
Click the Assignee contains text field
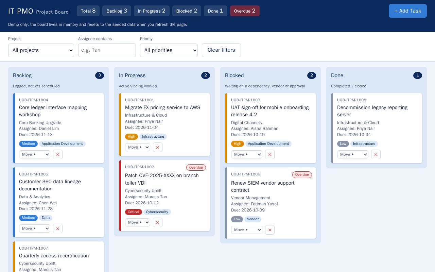coord(107,50)
